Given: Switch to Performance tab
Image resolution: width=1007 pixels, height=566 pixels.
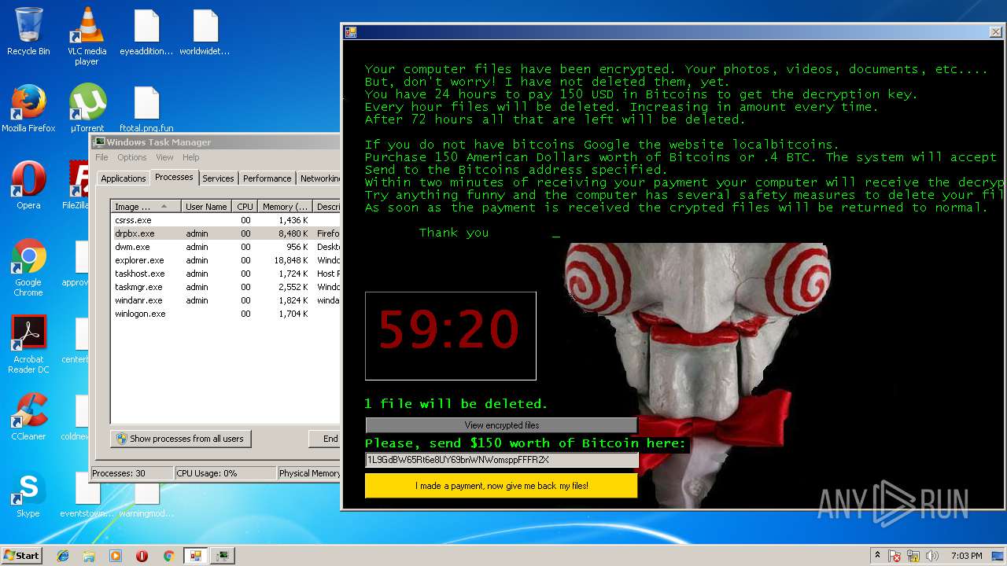Looking at the screenshot, I should 267,178.
